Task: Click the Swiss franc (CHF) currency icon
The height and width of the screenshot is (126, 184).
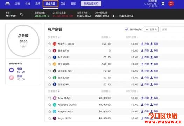Action: pyautogui.click(x=55, y=71)
